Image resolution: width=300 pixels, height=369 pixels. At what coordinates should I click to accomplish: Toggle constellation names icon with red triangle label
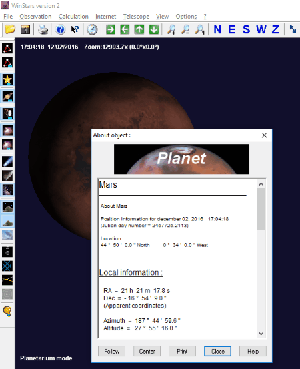(x=7, y=63)
